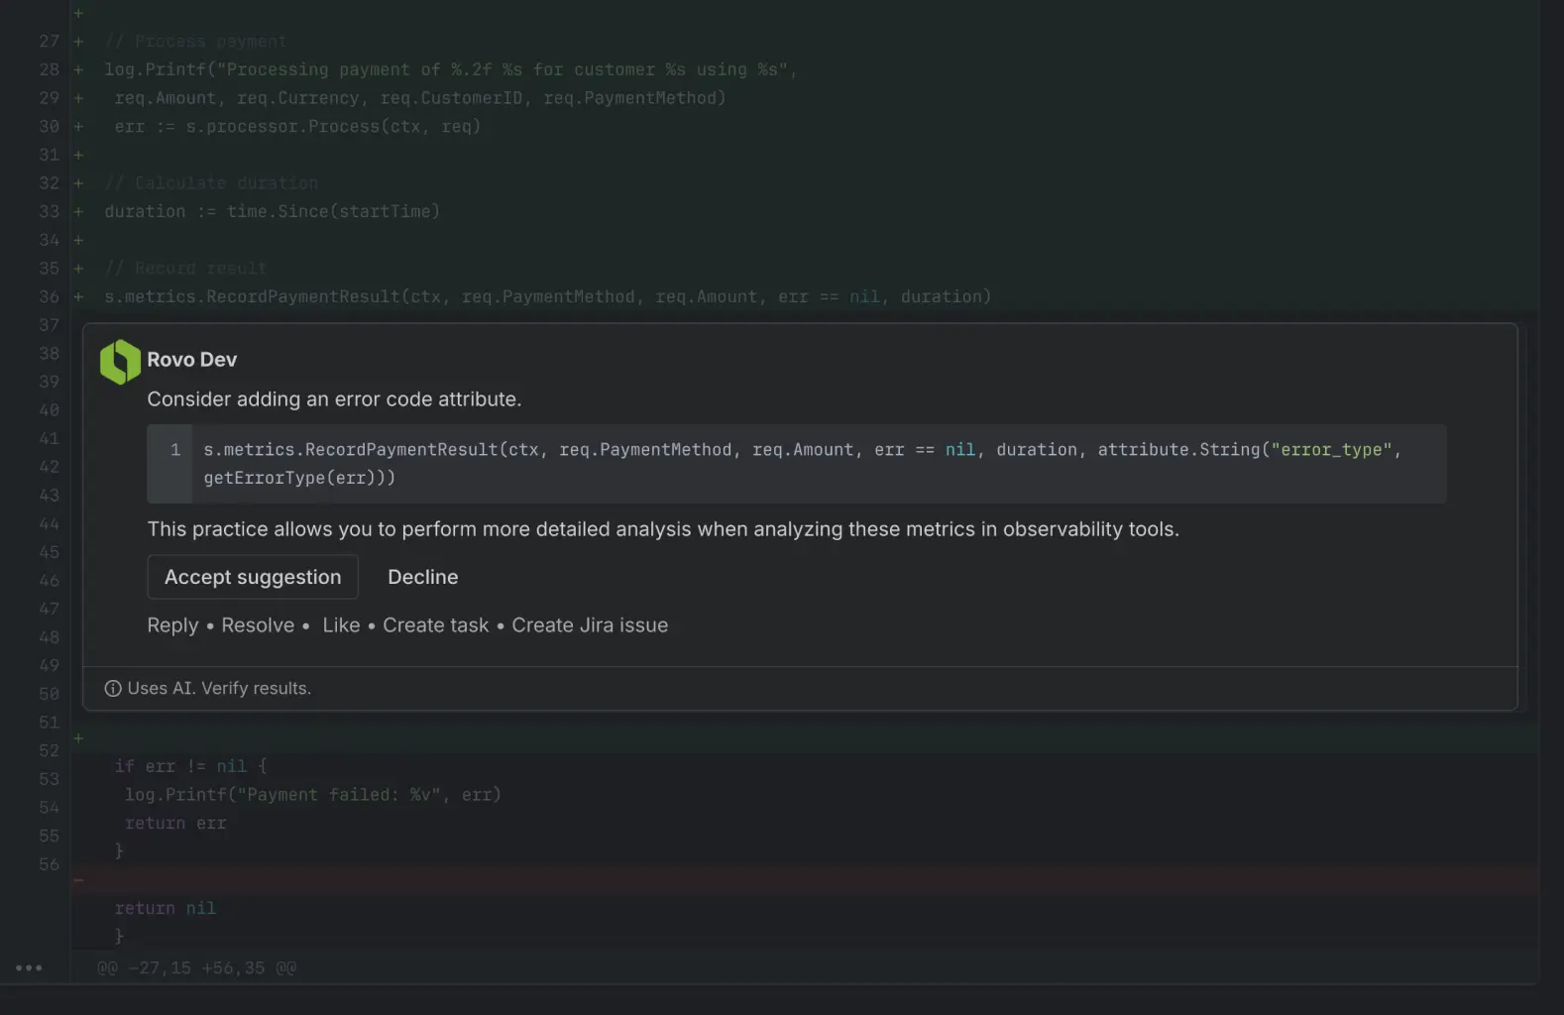The height and width of the screenshot is (1015, 1564).
Task: Click the minus marker on the removed line
Action: (78, 879)
